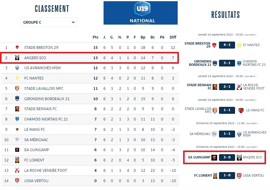Click the Stade Rennais FC crest in standings

click(17, 109)
